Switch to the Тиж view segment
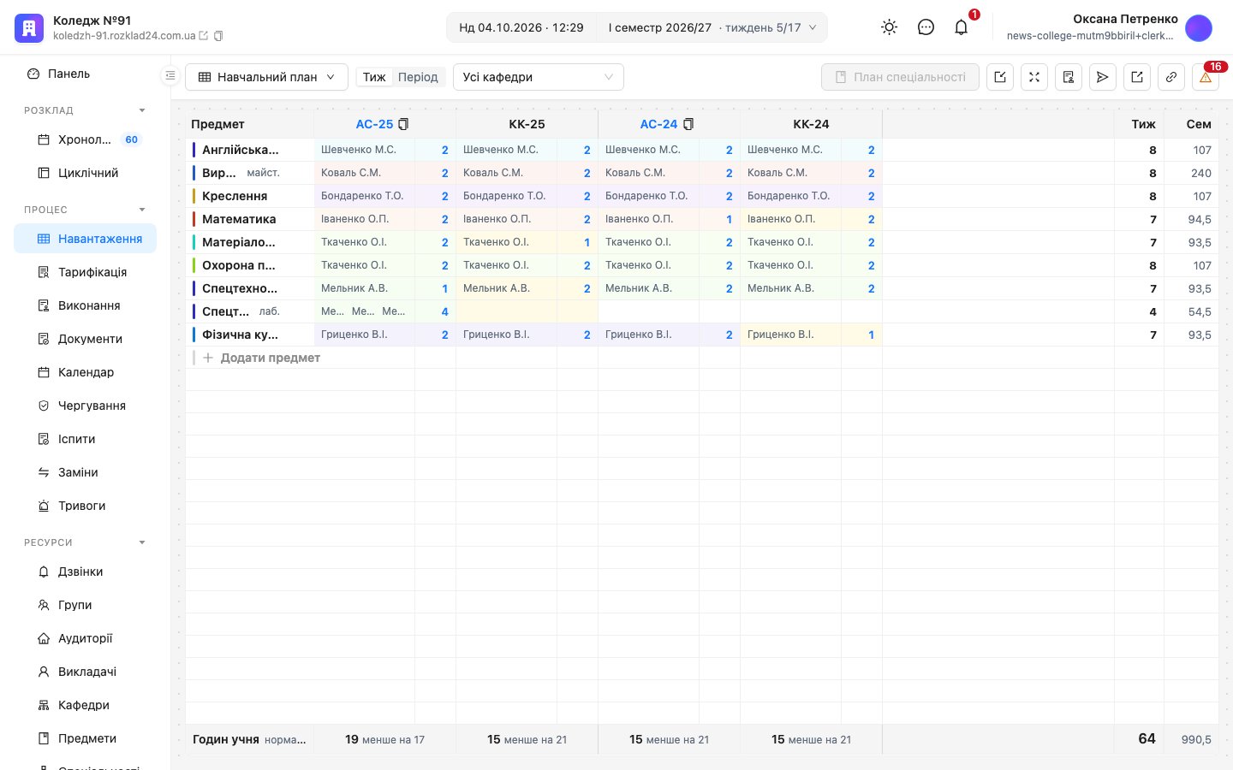1233x770 pixels. (374, 77)
